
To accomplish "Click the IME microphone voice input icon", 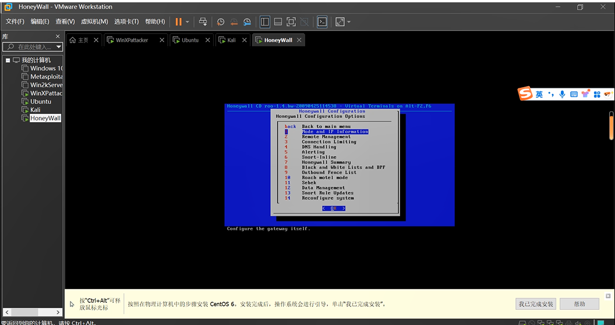I will (x=563, y=94).
